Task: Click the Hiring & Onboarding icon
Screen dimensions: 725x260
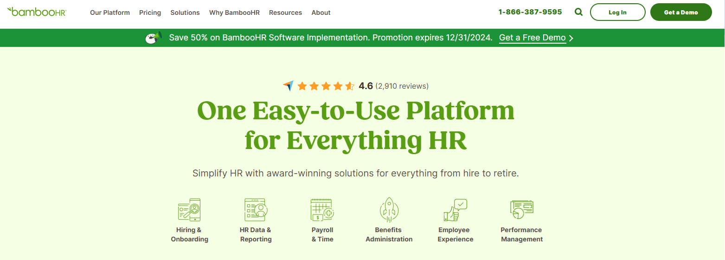Action: (189, 210)
